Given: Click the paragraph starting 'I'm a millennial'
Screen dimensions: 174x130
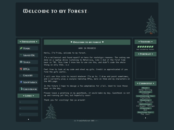Looking at the screenshot, I should [x=87, y=61].
